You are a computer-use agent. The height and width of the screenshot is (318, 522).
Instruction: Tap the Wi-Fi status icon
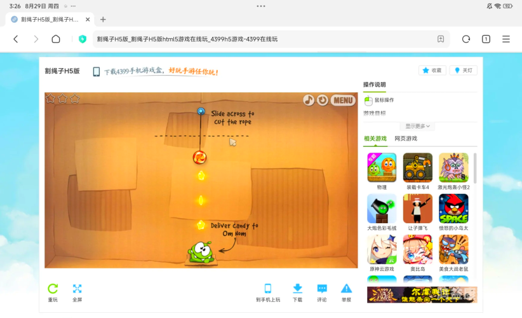pyautogui.click(x=498, y=6)
